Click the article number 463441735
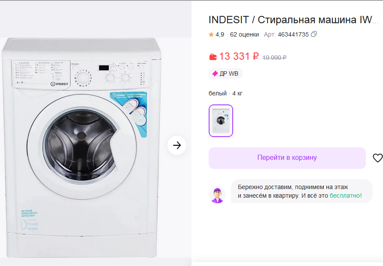Image resolution: width=383 pixels, height=266 pixels. (293, 34)
